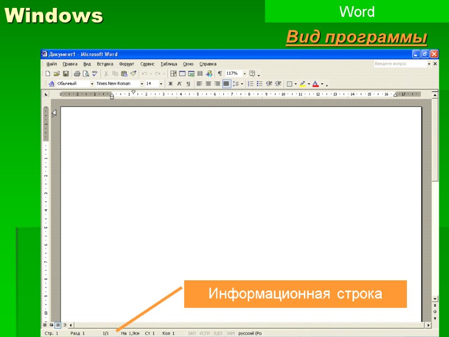Open the Окно menu
This screenshot has width=449, height=337.
(188, 64)
